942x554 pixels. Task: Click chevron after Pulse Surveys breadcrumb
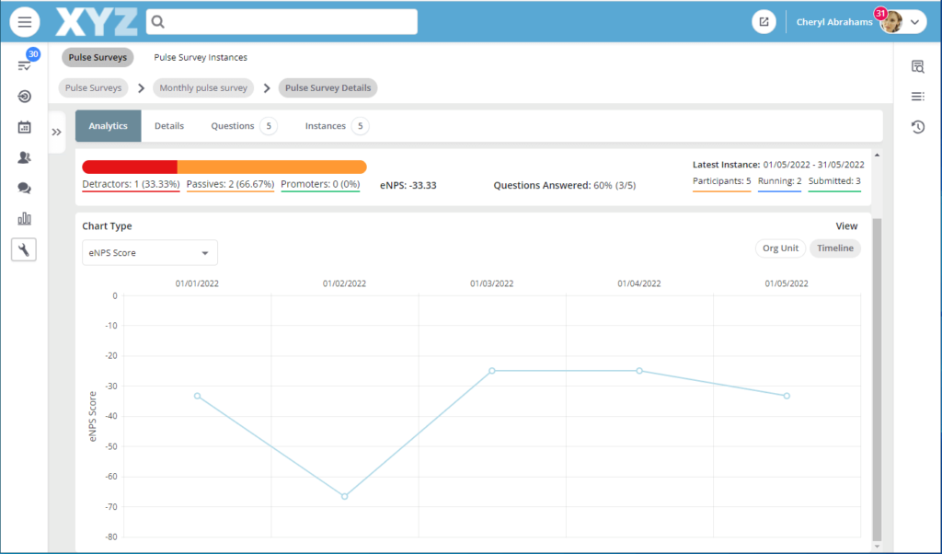(141, 87)
